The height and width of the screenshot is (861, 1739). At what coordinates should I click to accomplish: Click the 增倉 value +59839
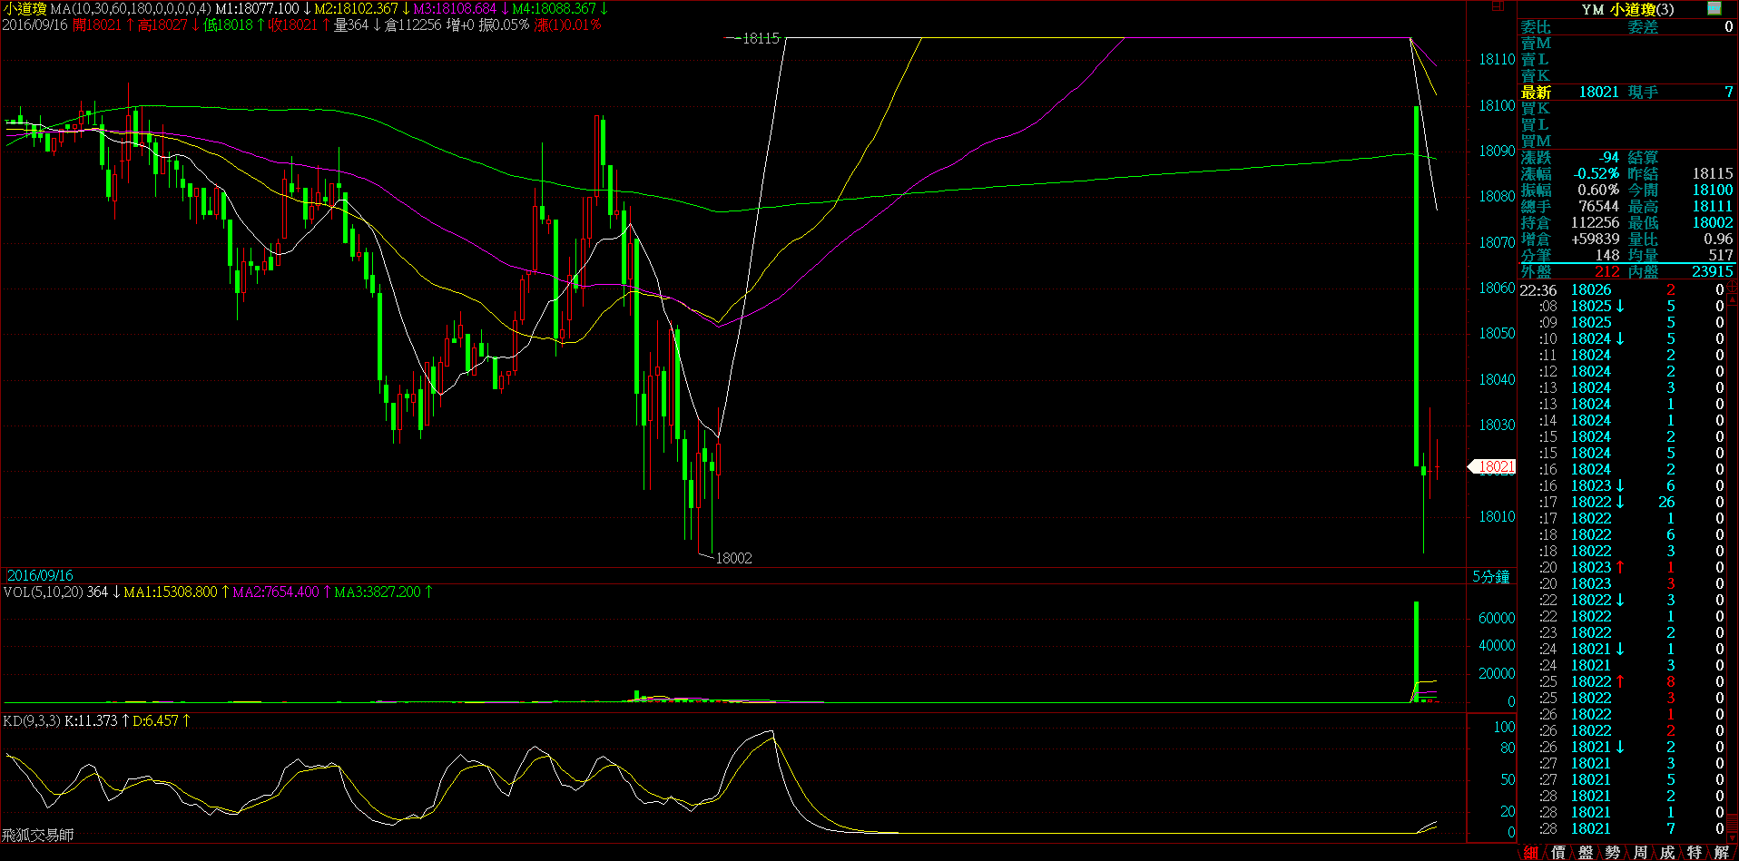(1595, 239)
